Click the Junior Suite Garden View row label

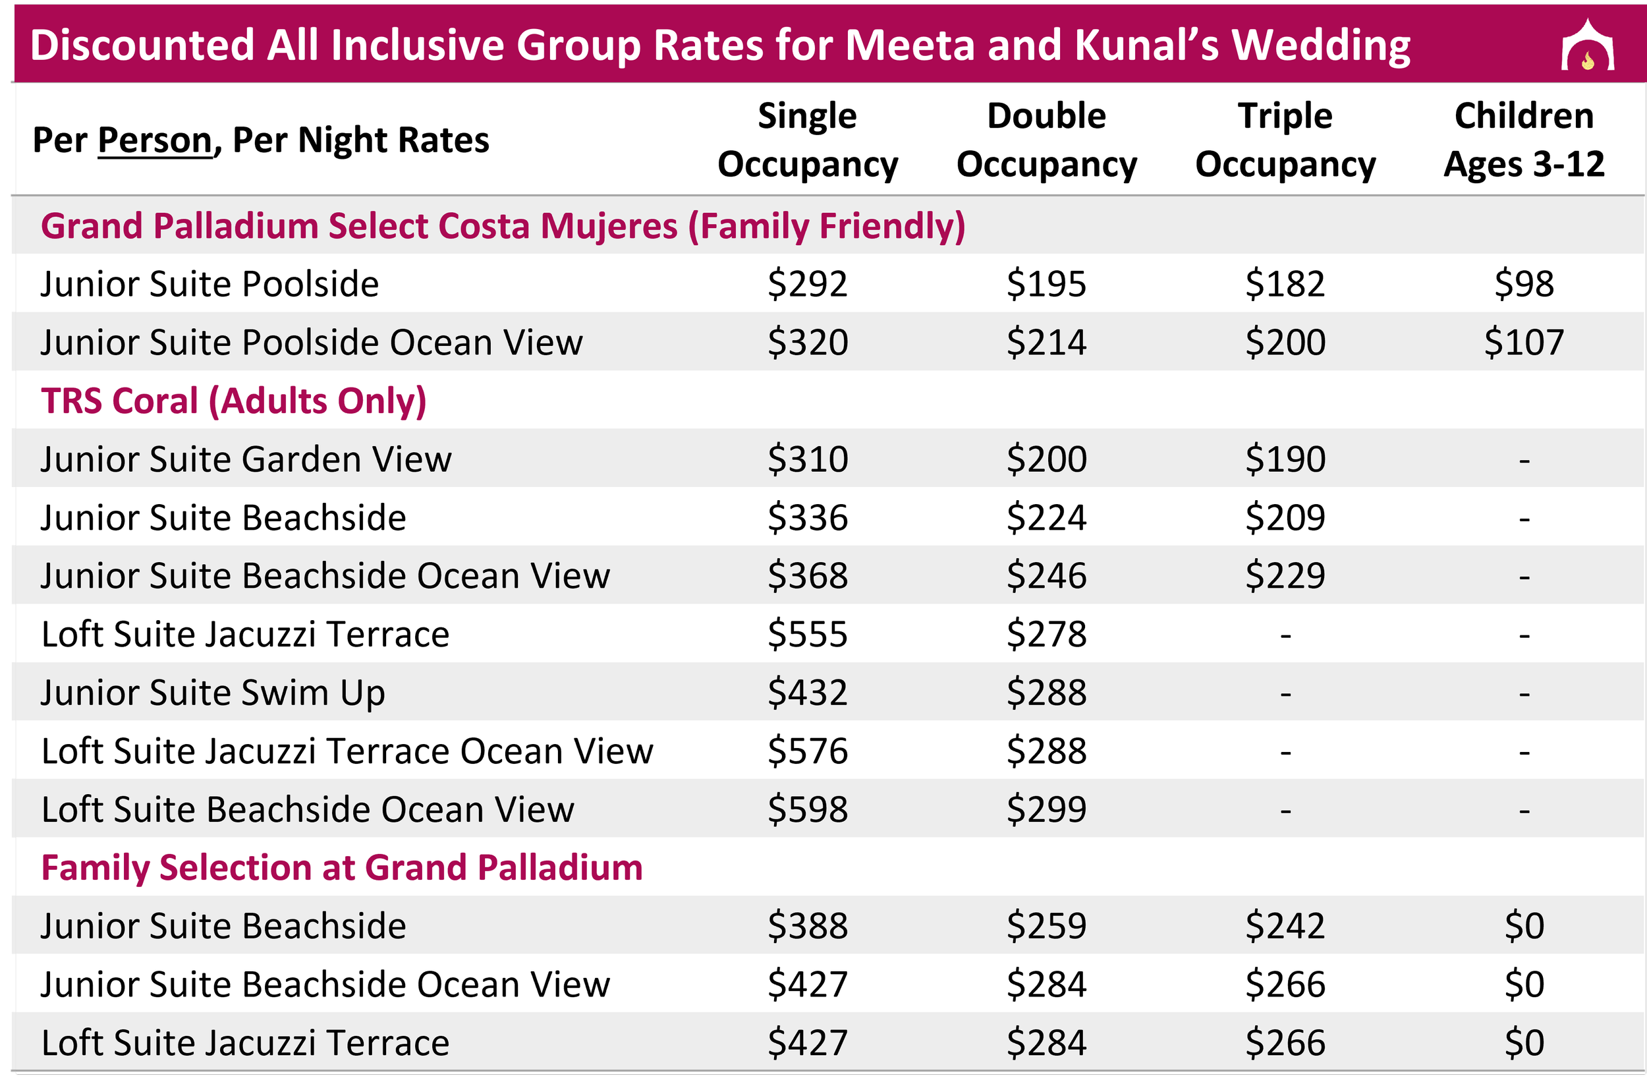pyautogui.click(x=246, y=459)
